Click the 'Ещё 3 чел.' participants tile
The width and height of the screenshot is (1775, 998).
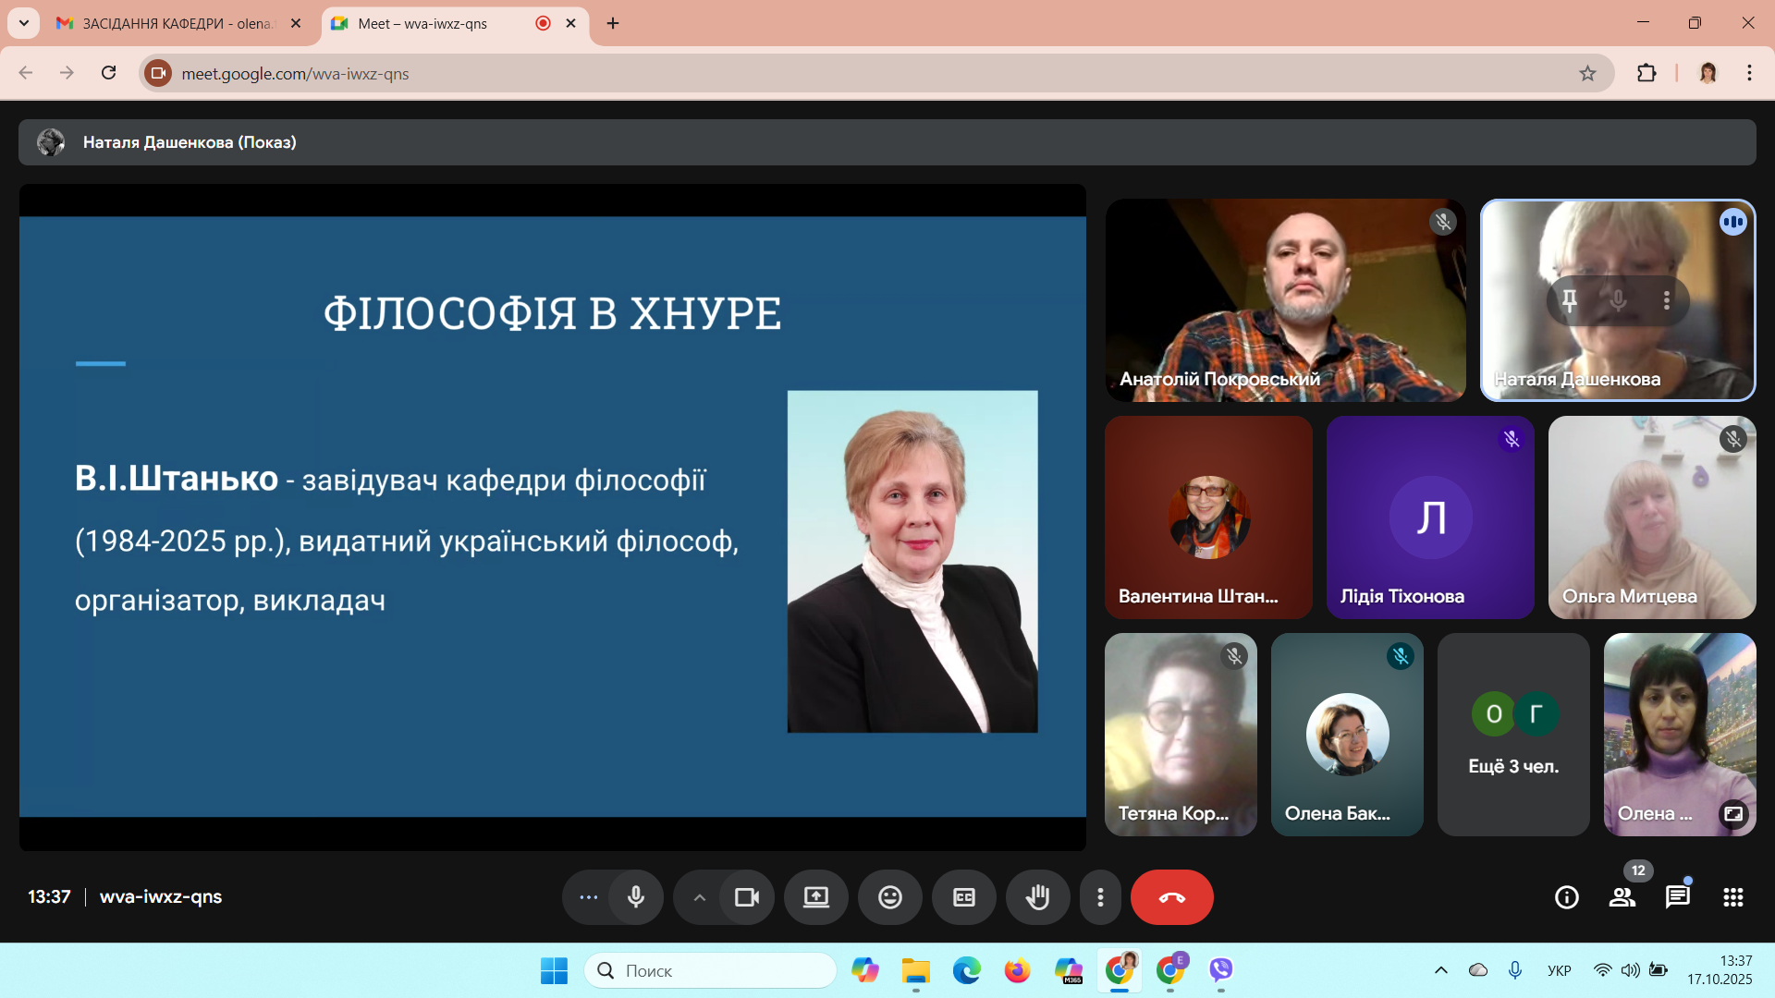click(x=1513, y=735)
